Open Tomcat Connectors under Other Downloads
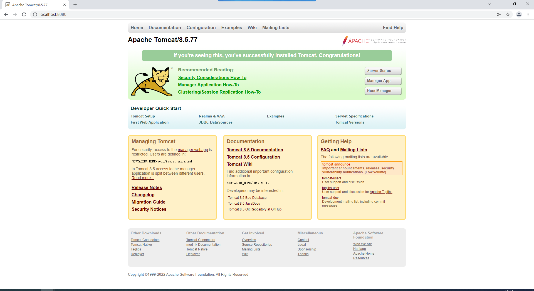The height and width of the screenshot is (291, 534). click(x=145, y=240)
